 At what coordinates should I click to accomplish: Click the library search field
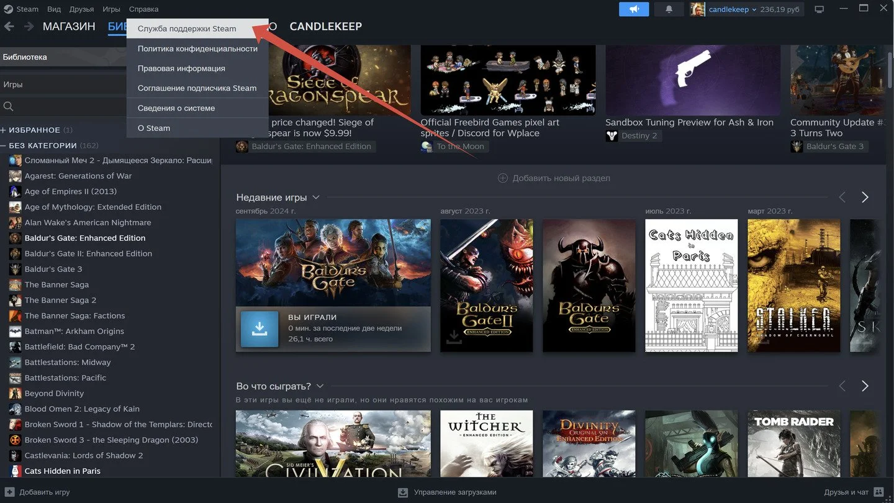tap(63, 107)
